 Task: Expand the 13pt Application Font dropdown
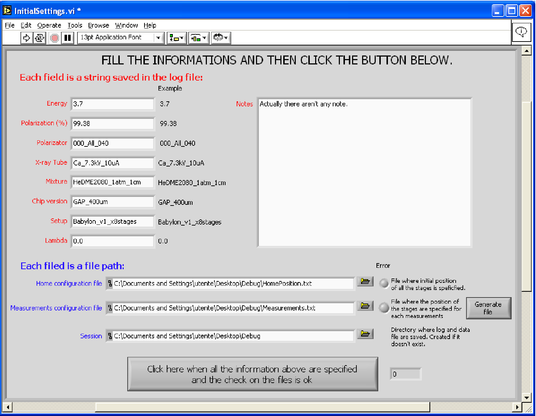158,38
